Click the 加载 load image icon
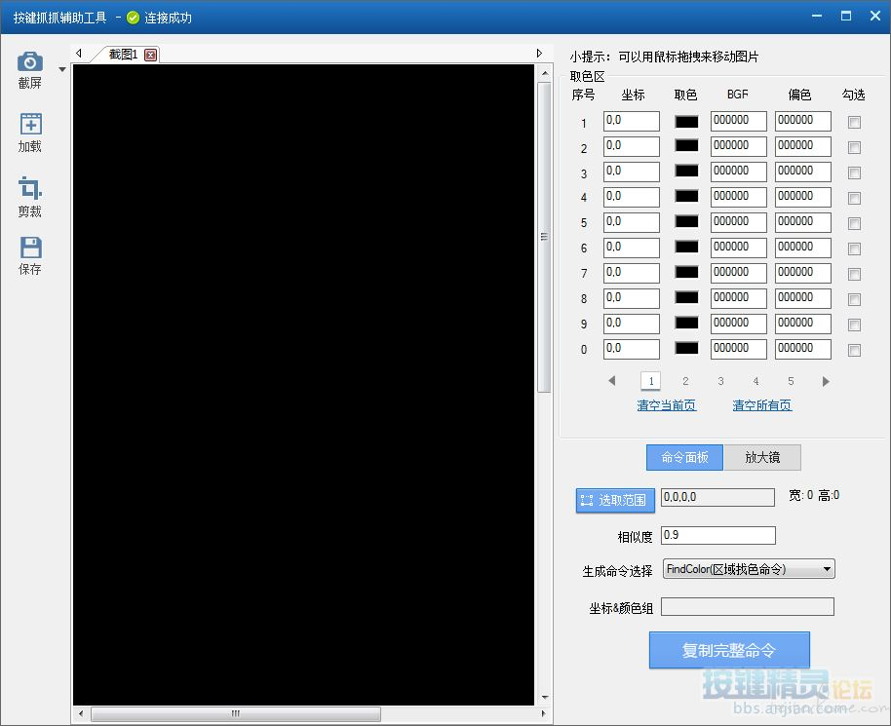The height and width of the screenshot is (726, 891). [x=30, y=124]
